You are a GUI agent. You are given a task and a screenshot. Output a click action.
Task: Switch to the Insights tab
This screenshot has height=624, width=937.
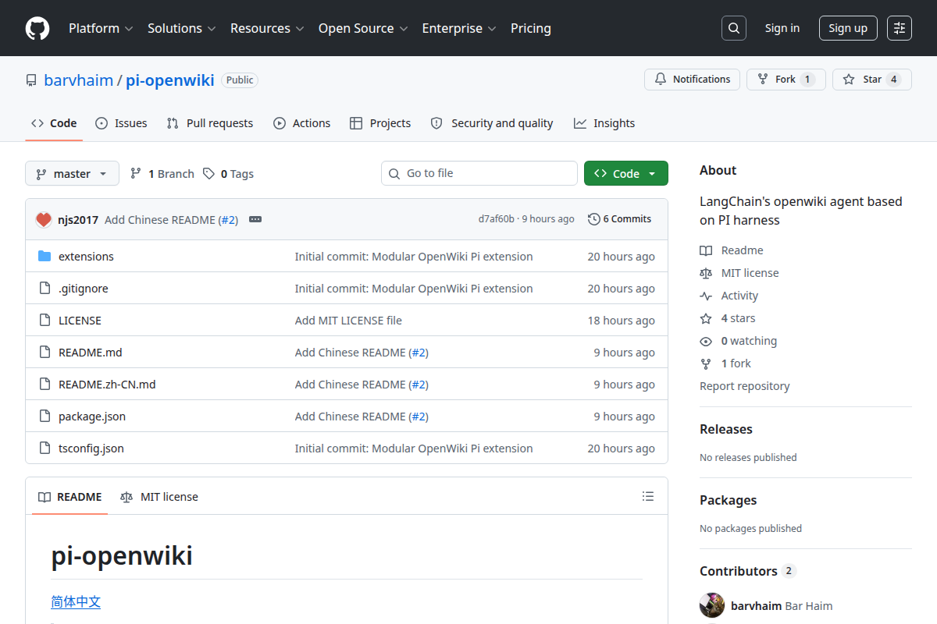pos(604,123)
